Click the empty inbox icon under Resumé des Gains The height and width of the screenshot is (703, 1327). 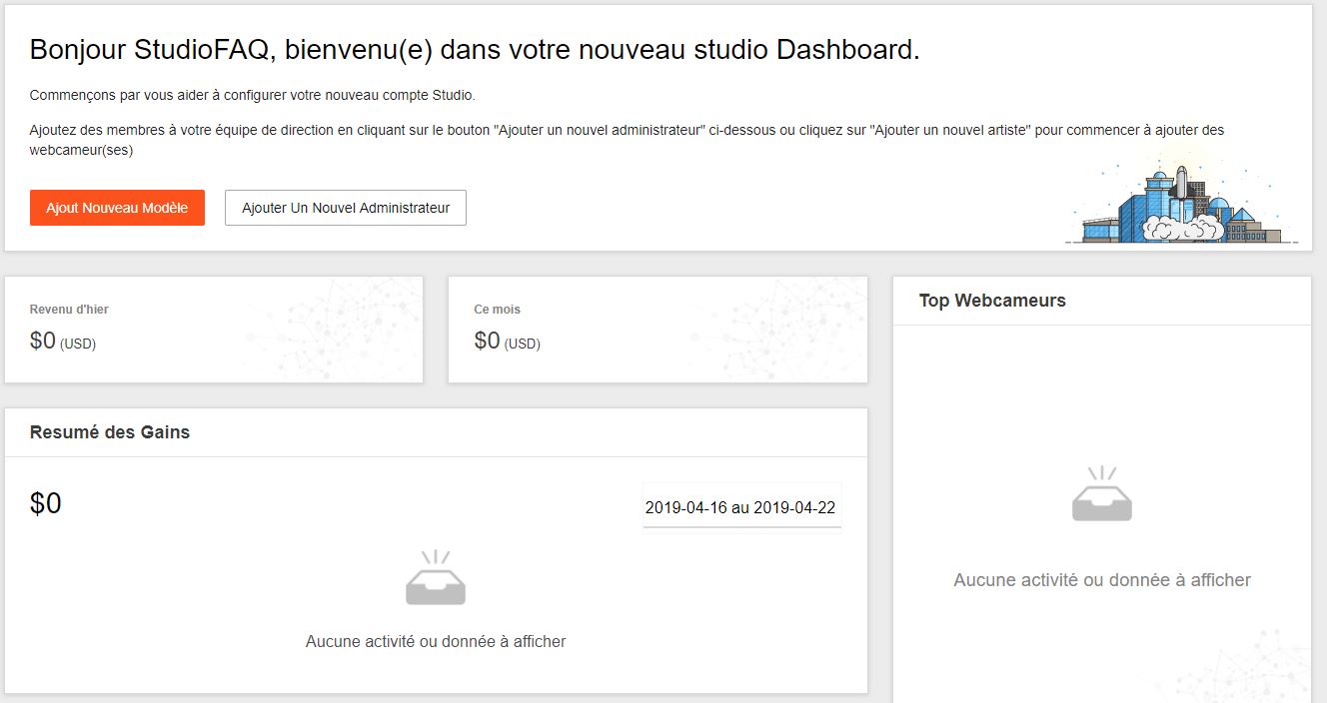point(436,578)
